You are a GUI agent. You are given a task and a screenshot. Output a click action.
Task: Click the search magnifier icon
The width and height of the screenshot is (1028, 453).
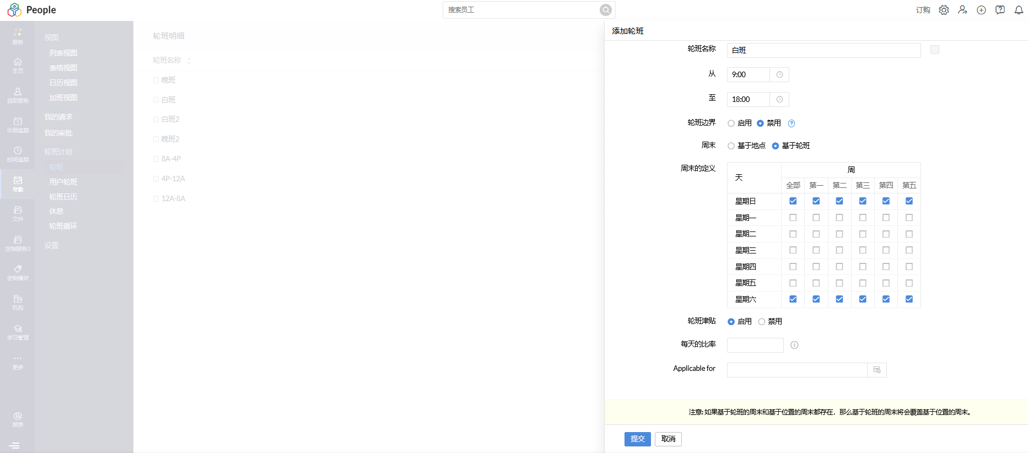click(x=605, y=10)
